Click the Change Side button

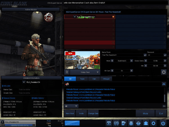[x=93, y=113]
